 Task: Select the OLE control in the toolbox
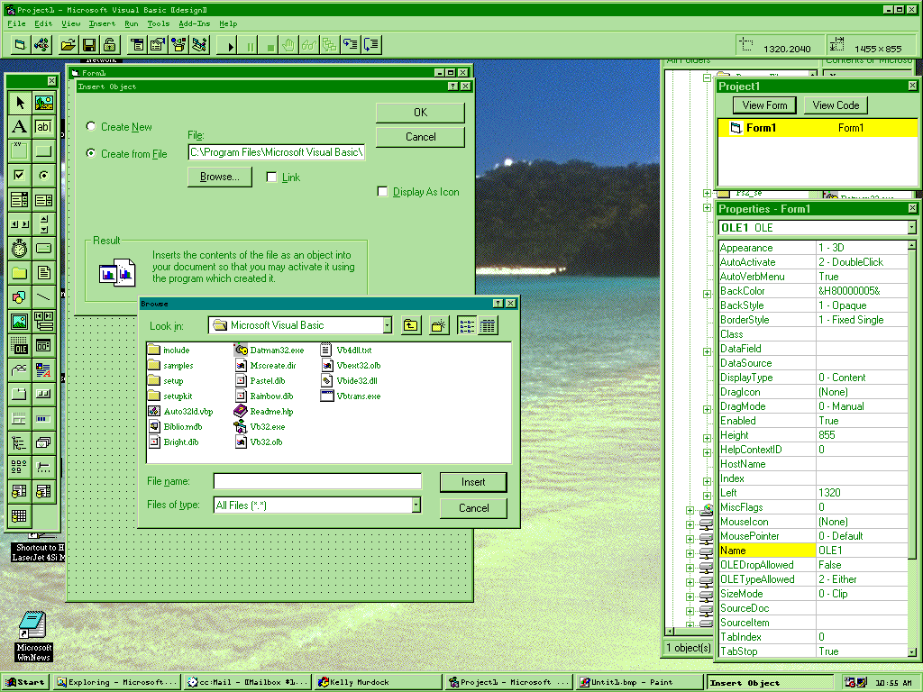(x=19, y=345)
